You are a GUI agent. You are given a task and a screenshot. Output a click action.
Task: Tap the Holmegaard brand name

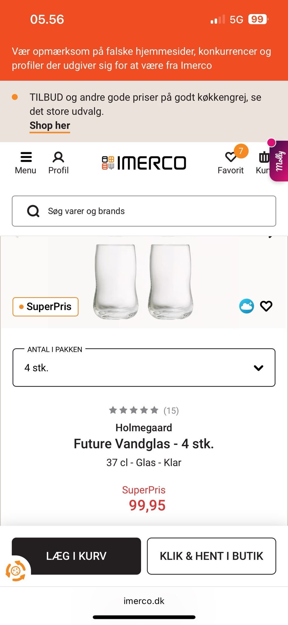click(144, 428)
